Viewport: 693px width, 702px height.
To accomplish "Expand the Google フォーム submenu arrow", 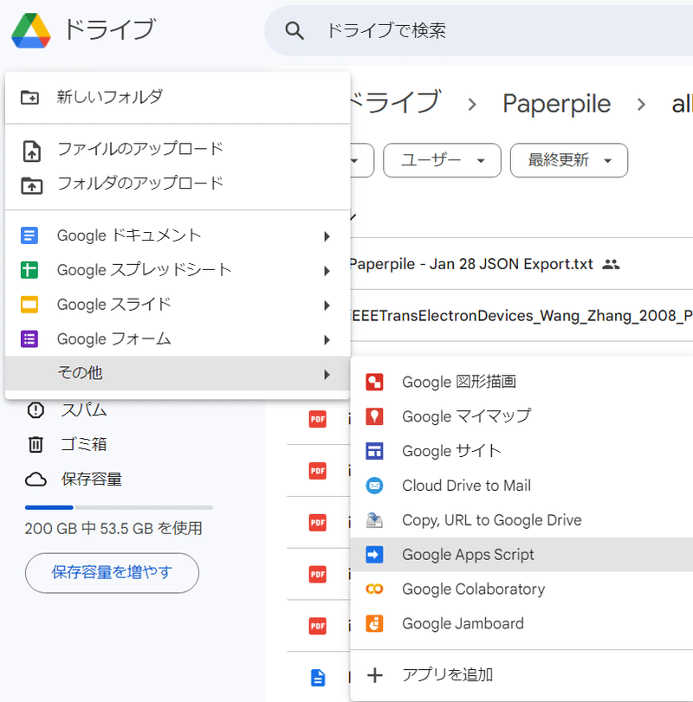I will [x=327, y=340].
